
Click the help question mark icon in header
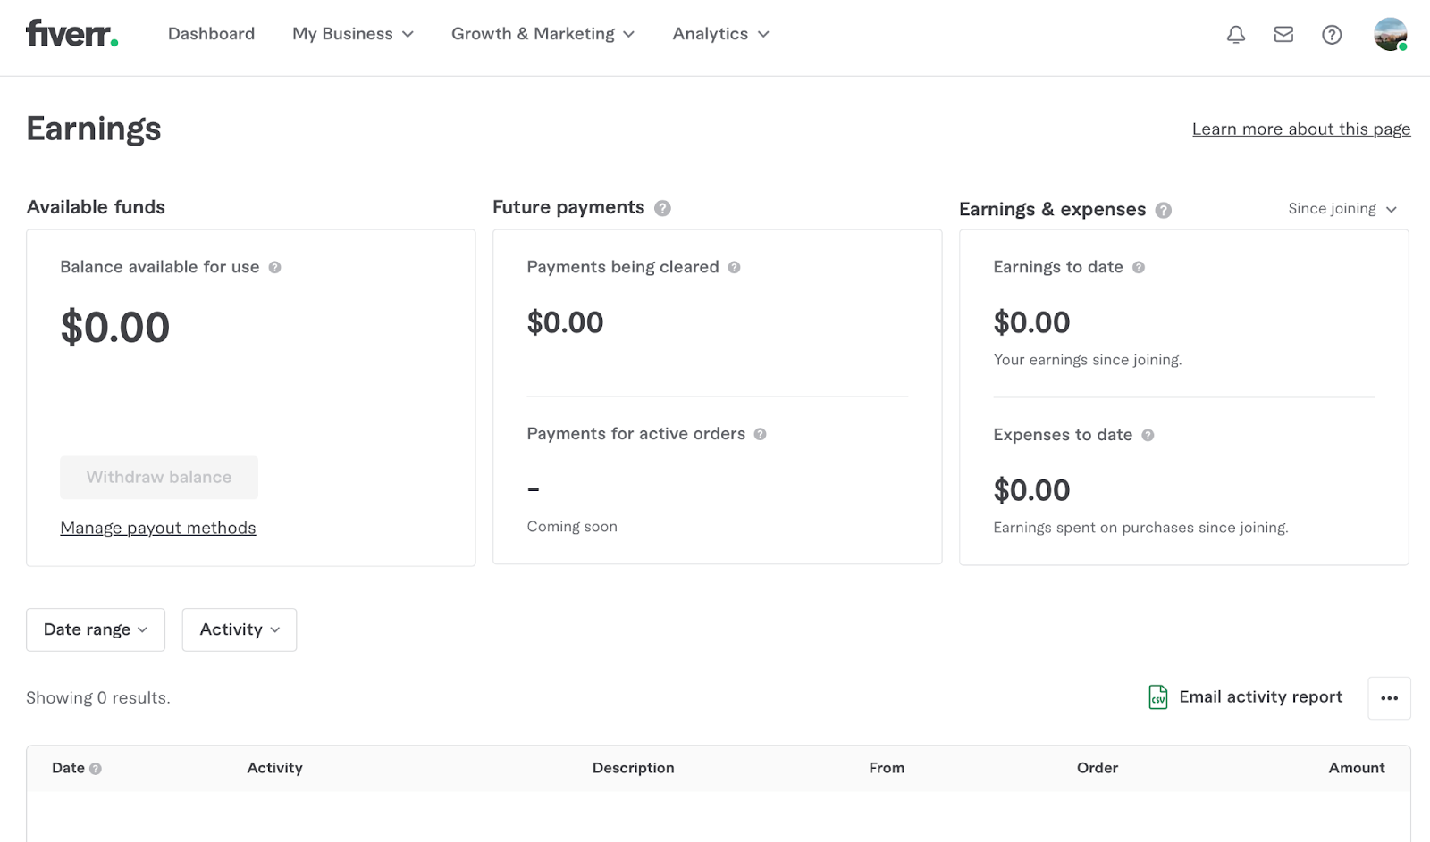pyautogui.click(x=1332, y=35)
